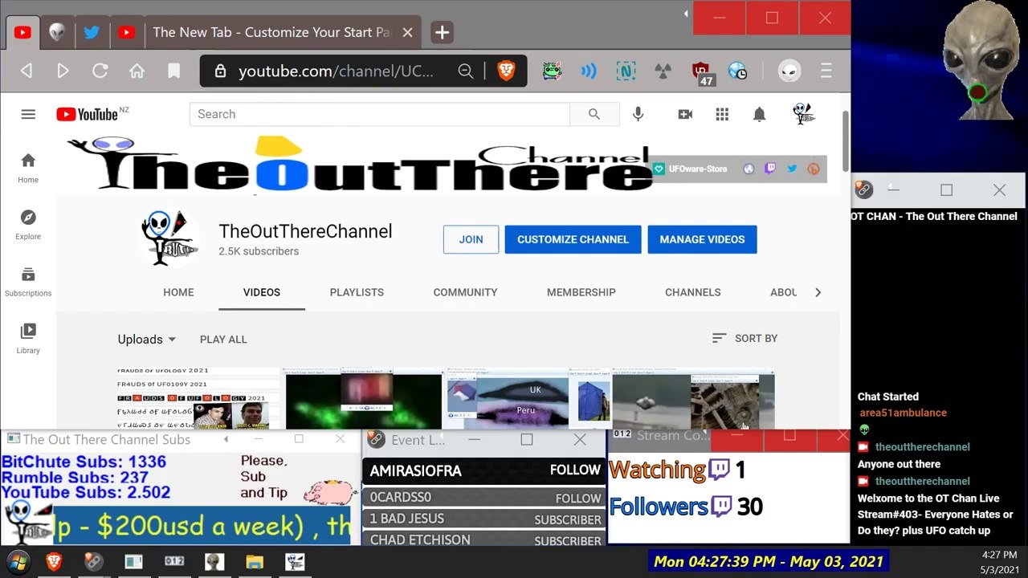The height and width of the screenshot is (578, 1028).
Task: Click the green frog extension icon
Action: tap(552, 71)
